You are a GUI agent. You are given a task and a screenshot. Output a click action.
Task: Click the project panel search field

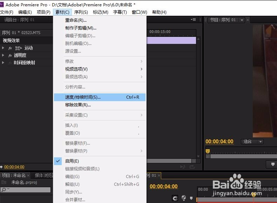pyautogui.click(x=26, y=190)
